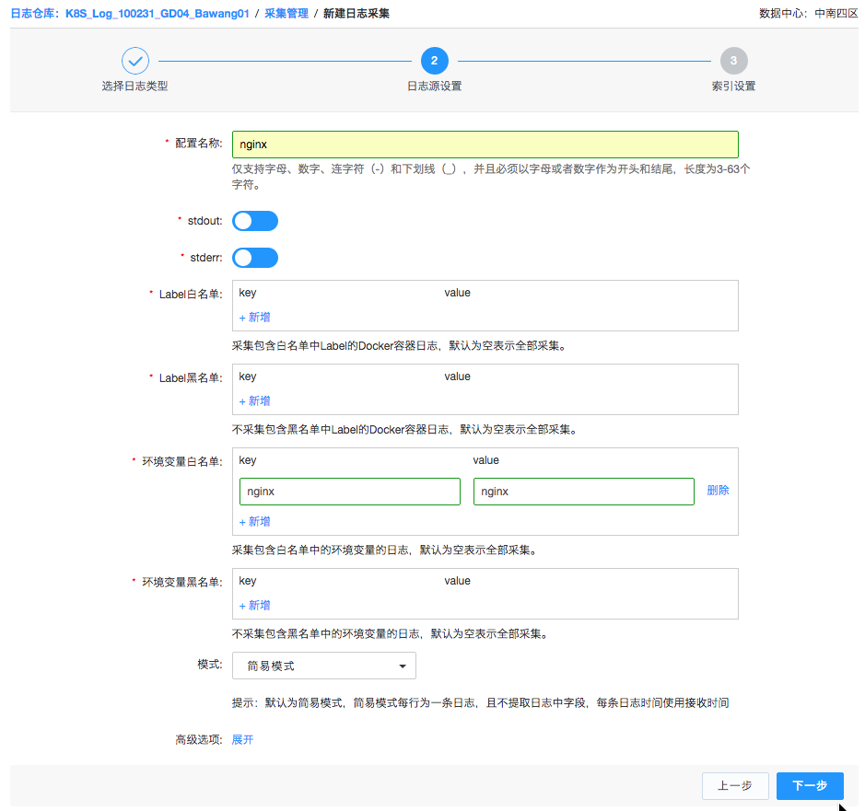
Task: Click the 下一步 button
Action: (810, 785)
